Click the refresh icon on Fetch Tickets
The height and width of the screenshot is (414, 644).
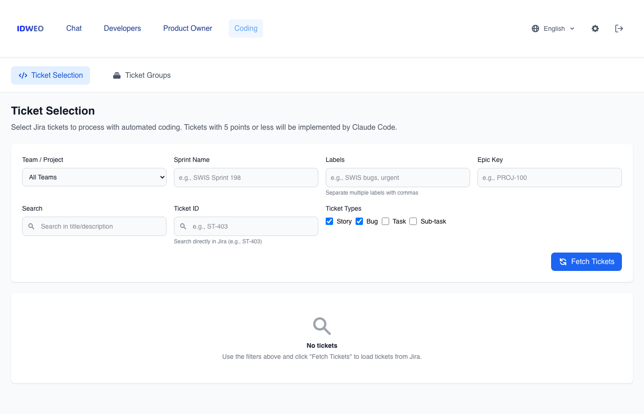[x=563, y=261]
